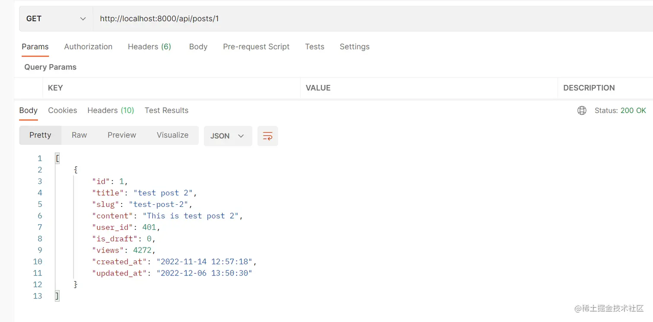Open the response Headers (10) tab
Viewport: 653px width, 322px height.
(111, 110)
